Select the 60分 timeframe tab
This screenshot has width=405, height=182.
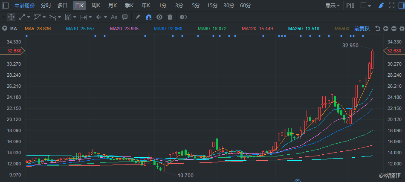pyautogui.click(x=246, y=6)
